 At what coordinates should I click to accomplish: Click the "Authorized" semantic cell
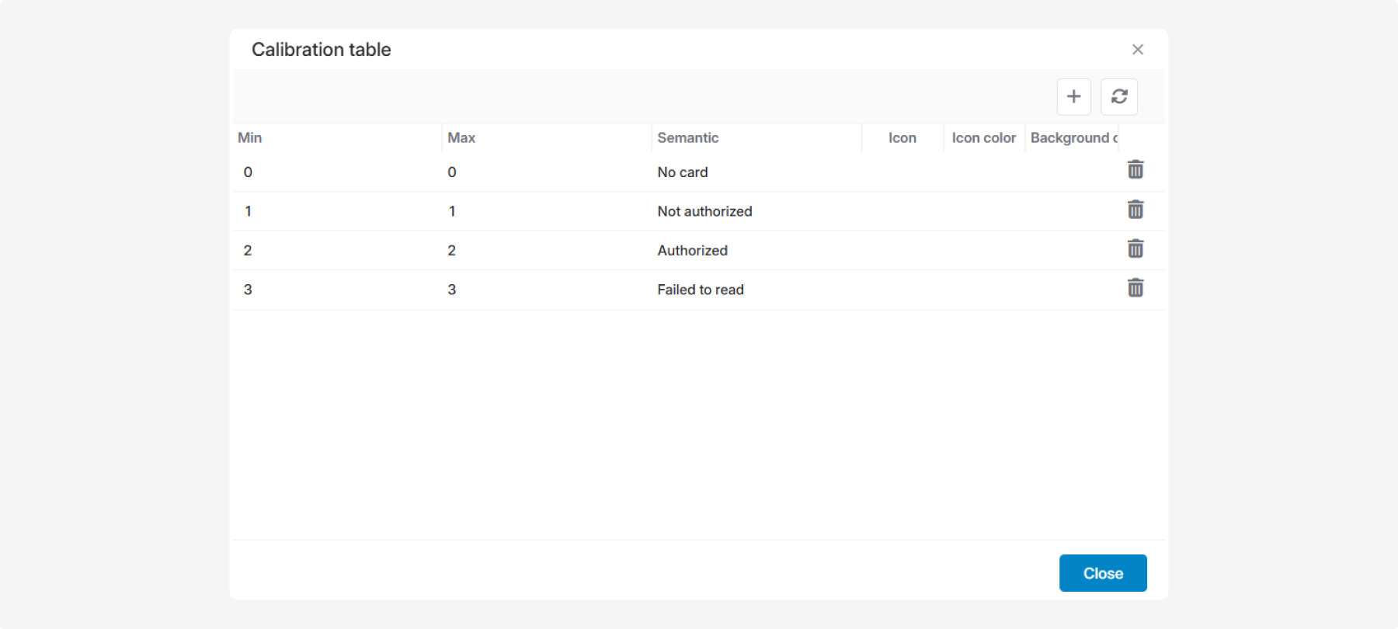pyautogui.click(x=692, y=251)
